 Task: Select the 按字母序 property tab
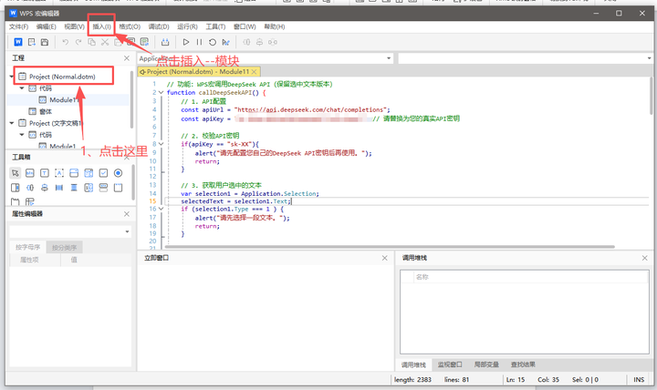coord(28,247)
